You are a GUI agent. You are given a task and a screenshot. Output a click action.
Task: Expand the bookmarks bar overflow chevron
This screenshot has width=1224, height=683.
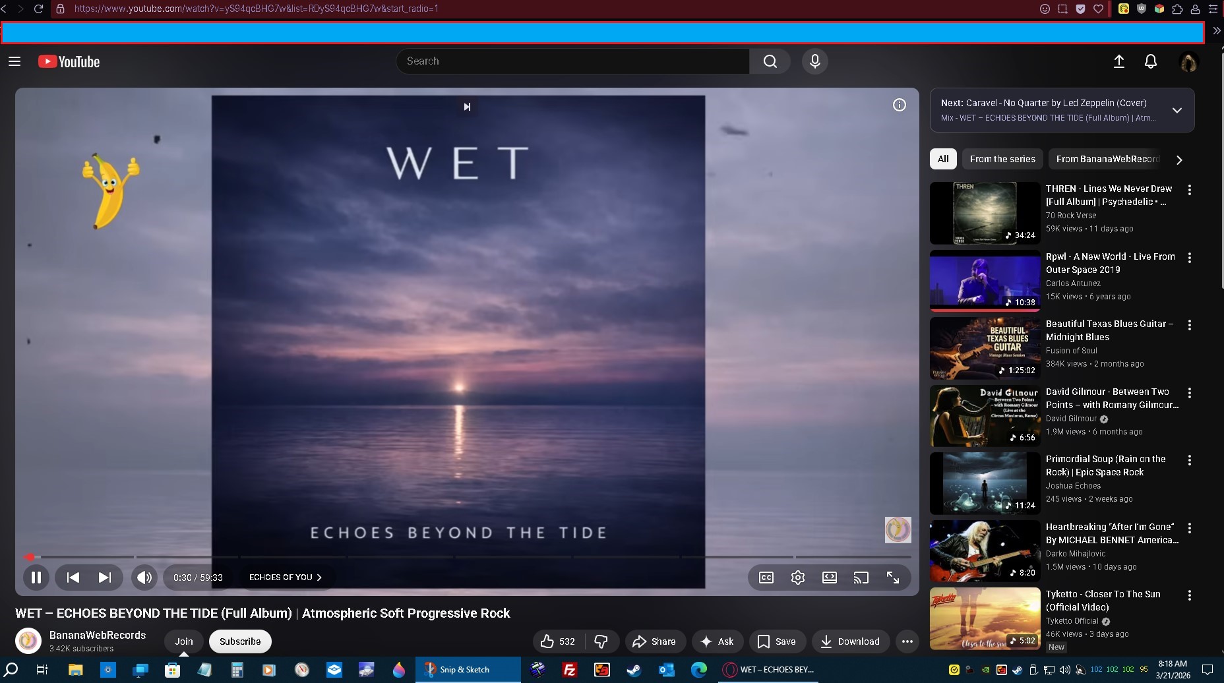[x=1217, y=31]
